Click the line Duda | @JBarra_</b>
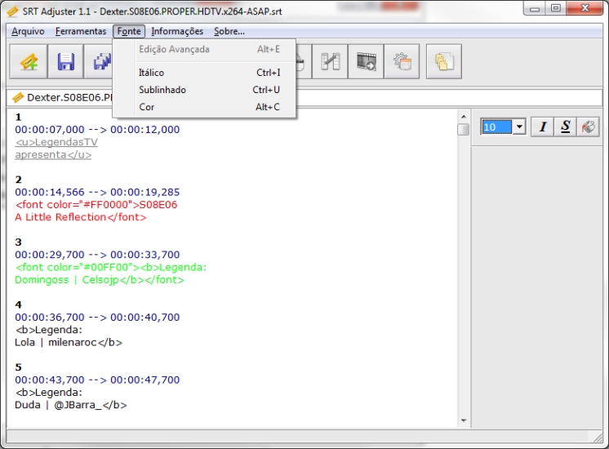Screen dimensions: 609x449 pyautogui.click(x=71, y=405)
